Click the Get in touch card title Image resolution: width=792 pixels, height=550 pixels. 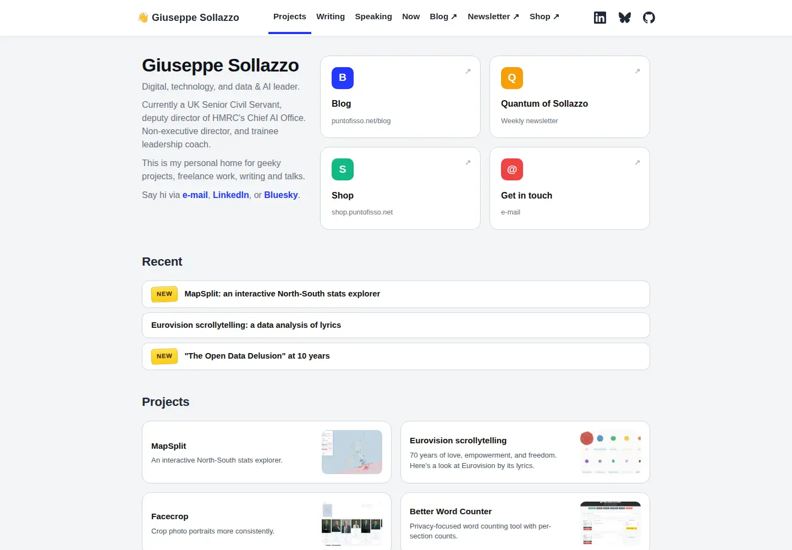click(526, 195)
